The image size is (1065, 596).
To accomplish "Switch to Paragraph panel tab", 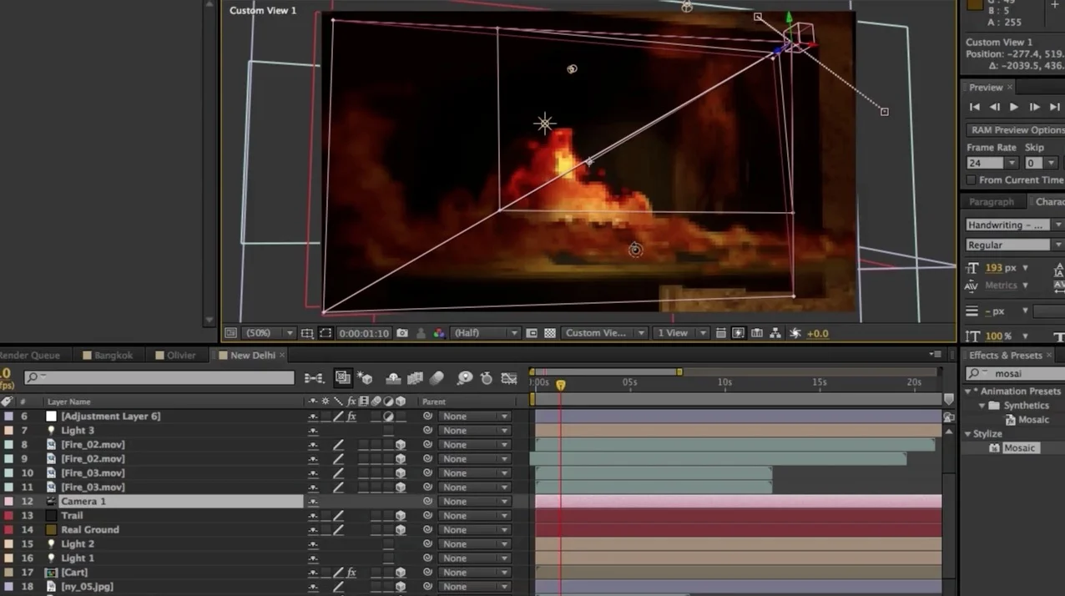I will [x=992, y=202].
